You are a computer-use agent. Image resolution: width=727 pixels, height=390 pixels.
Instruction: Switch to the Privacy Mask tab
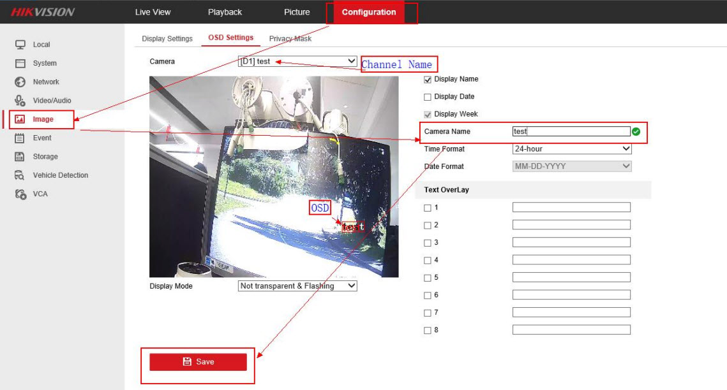pos(290,39)
